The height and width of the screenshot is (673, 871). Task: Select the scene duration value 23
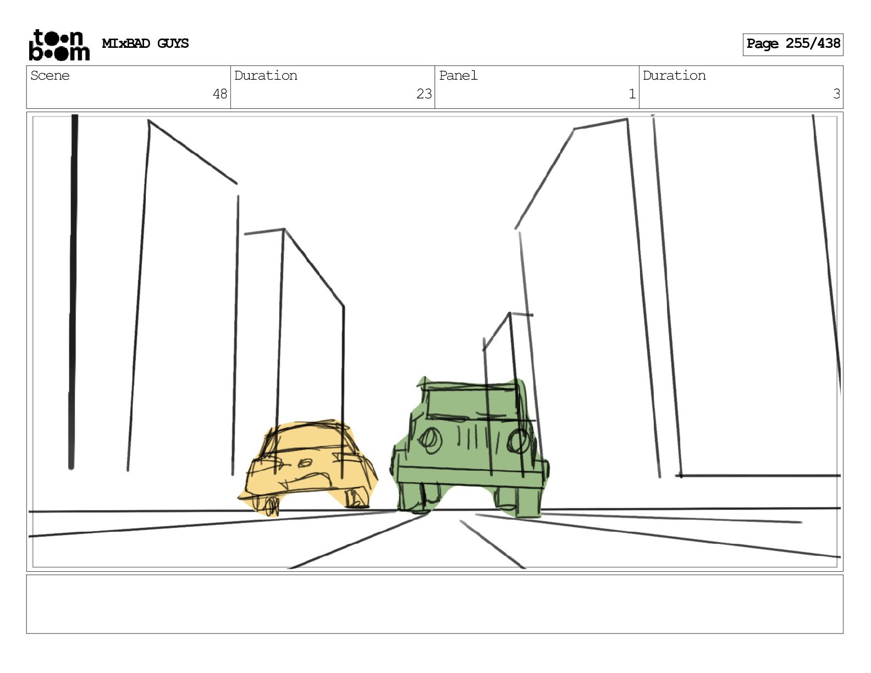(x=424, y=94)
